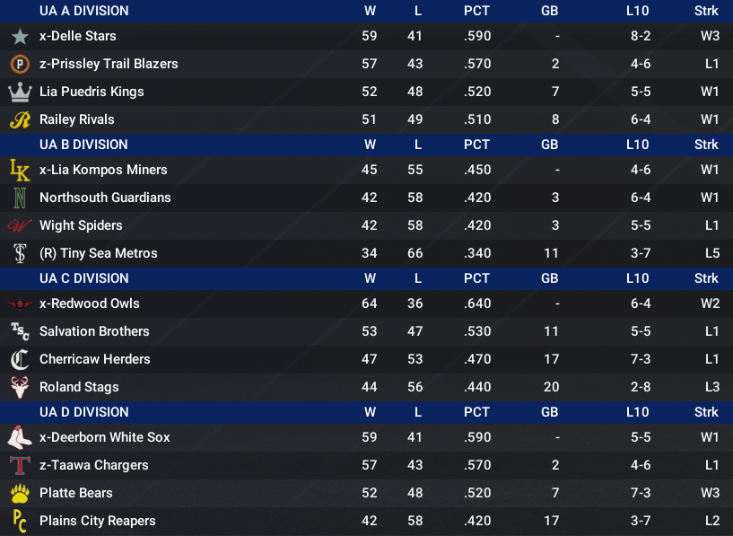
Task: Select the Wight Spiders W logo
Action: (20, 226)
